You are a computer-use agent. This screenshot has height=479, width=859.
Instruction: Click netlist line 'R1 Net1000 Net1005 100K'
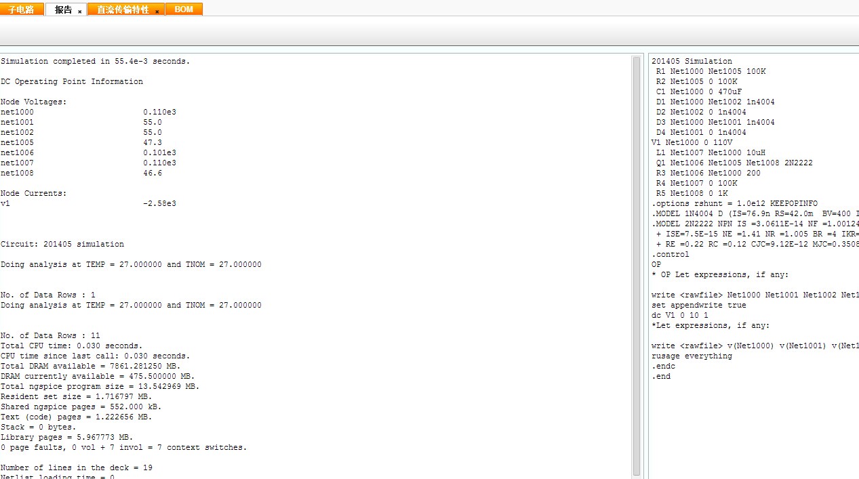[x=711, y=71]
